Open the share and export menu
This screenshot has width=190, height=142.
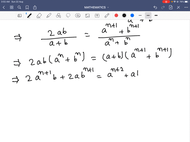tap(35, 7)
